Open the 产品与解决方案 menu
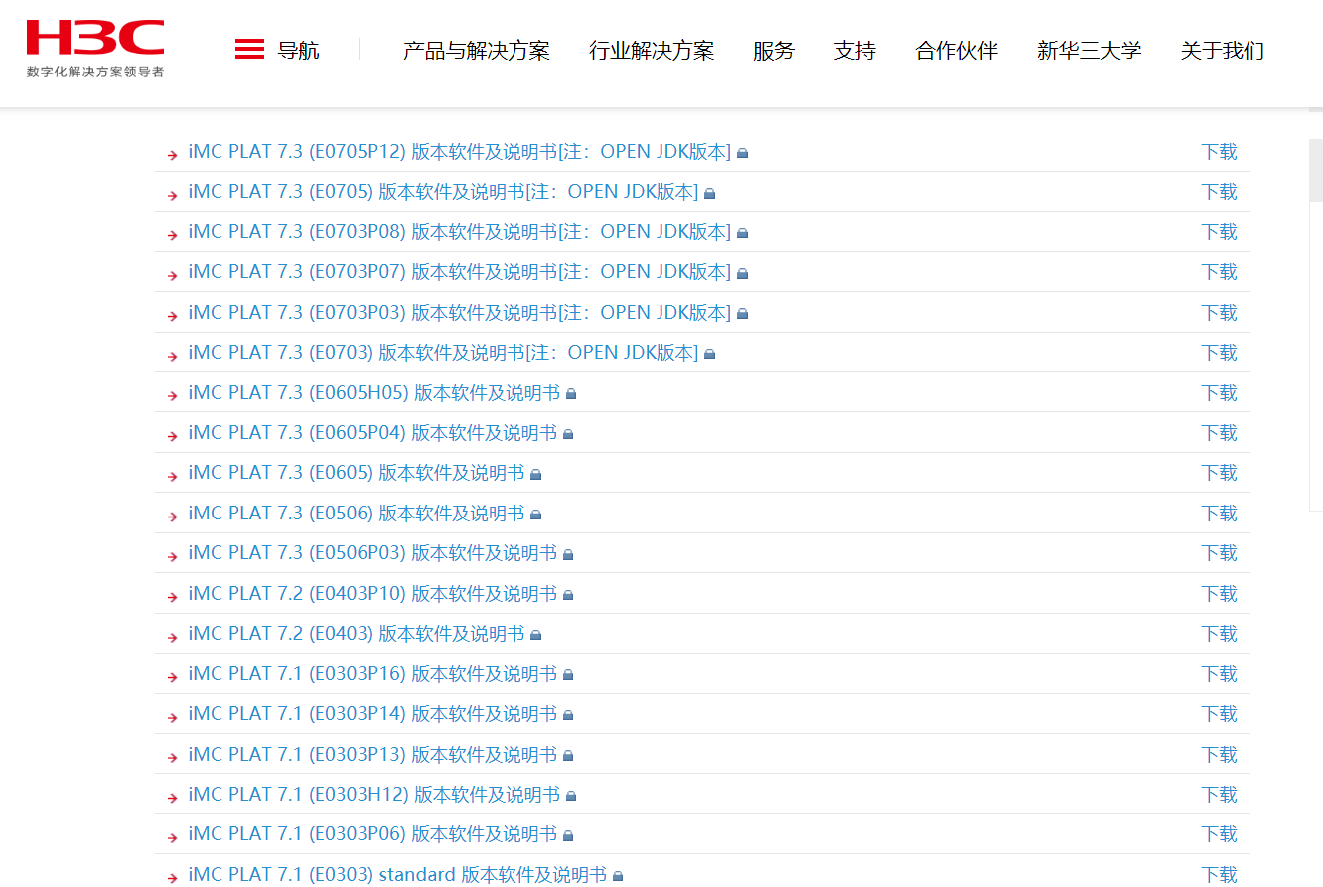This screenshot has height=887, width=1323. coord(477,51)
